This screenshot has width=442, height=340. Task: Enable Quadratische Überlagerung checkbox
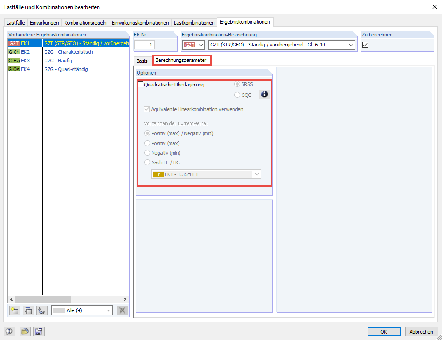[140, 85]
